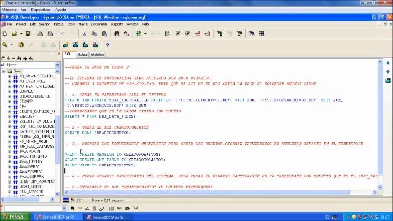Clear search with the eraser icon in bottom bar
This screenshot has height=221, width=393.
[101, 209]
